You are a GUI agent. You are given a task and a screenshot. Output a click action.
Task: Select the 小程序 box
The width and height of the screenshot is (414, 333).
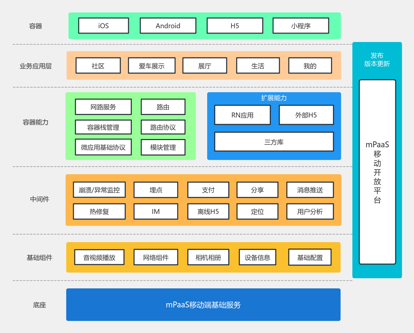point(301,26)
